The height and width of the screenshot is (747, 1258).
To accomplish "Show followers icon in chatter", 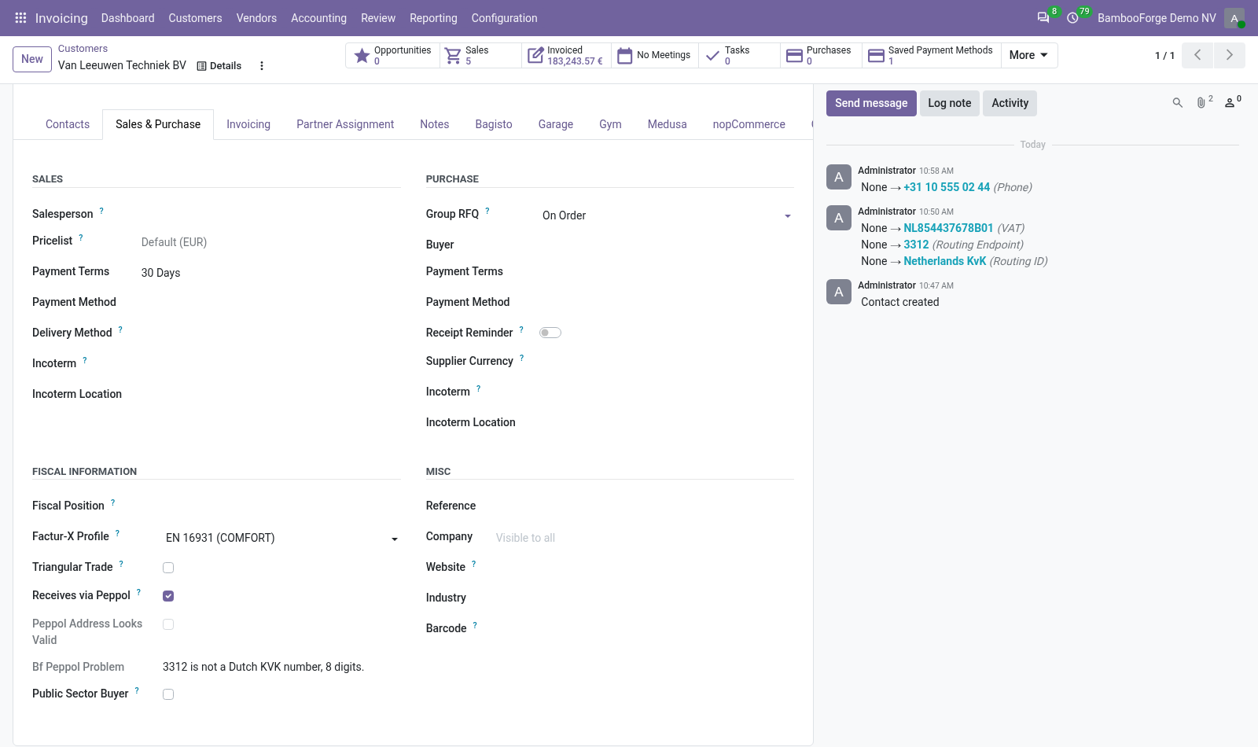I will (x=1232, y=102).
